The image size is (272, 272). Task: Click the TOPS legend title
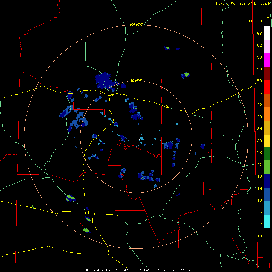(266, 18)
